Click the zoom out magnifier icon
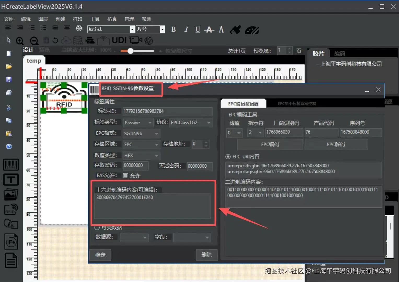Viewport: 399px width, 282px height. point(34,41)
